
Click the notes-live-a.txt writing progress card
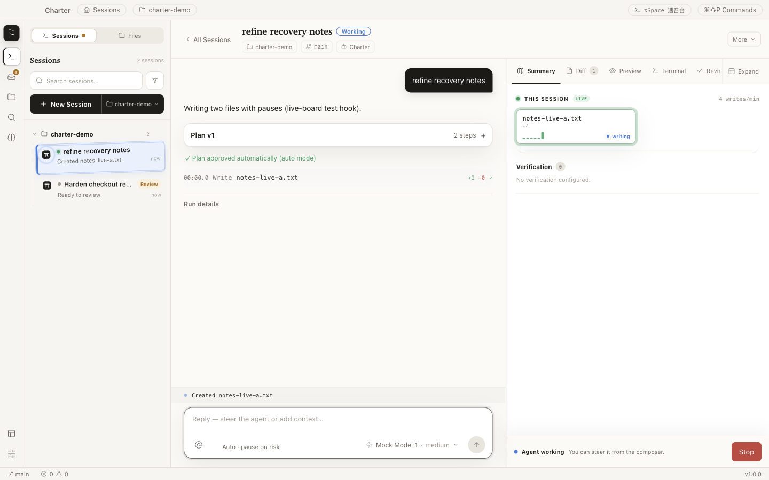(x=576, y=127)
